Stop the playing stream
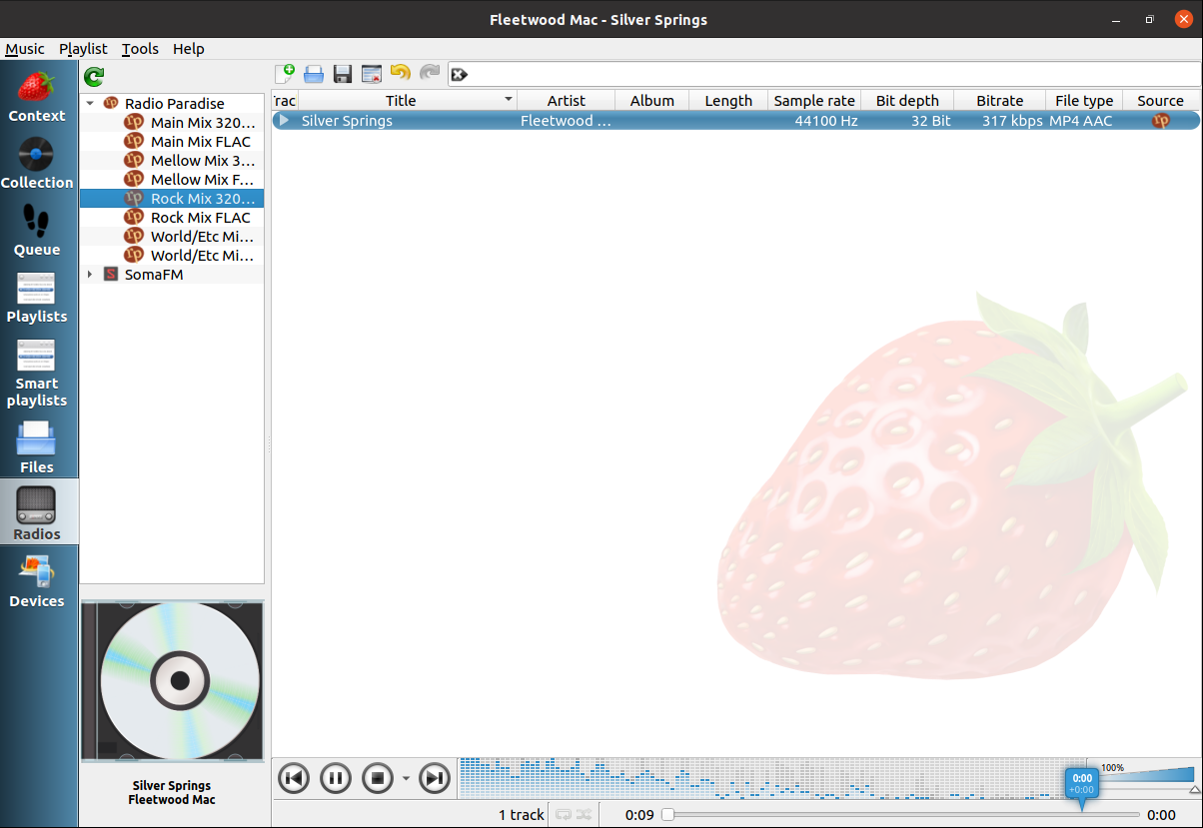 (377, 778)
